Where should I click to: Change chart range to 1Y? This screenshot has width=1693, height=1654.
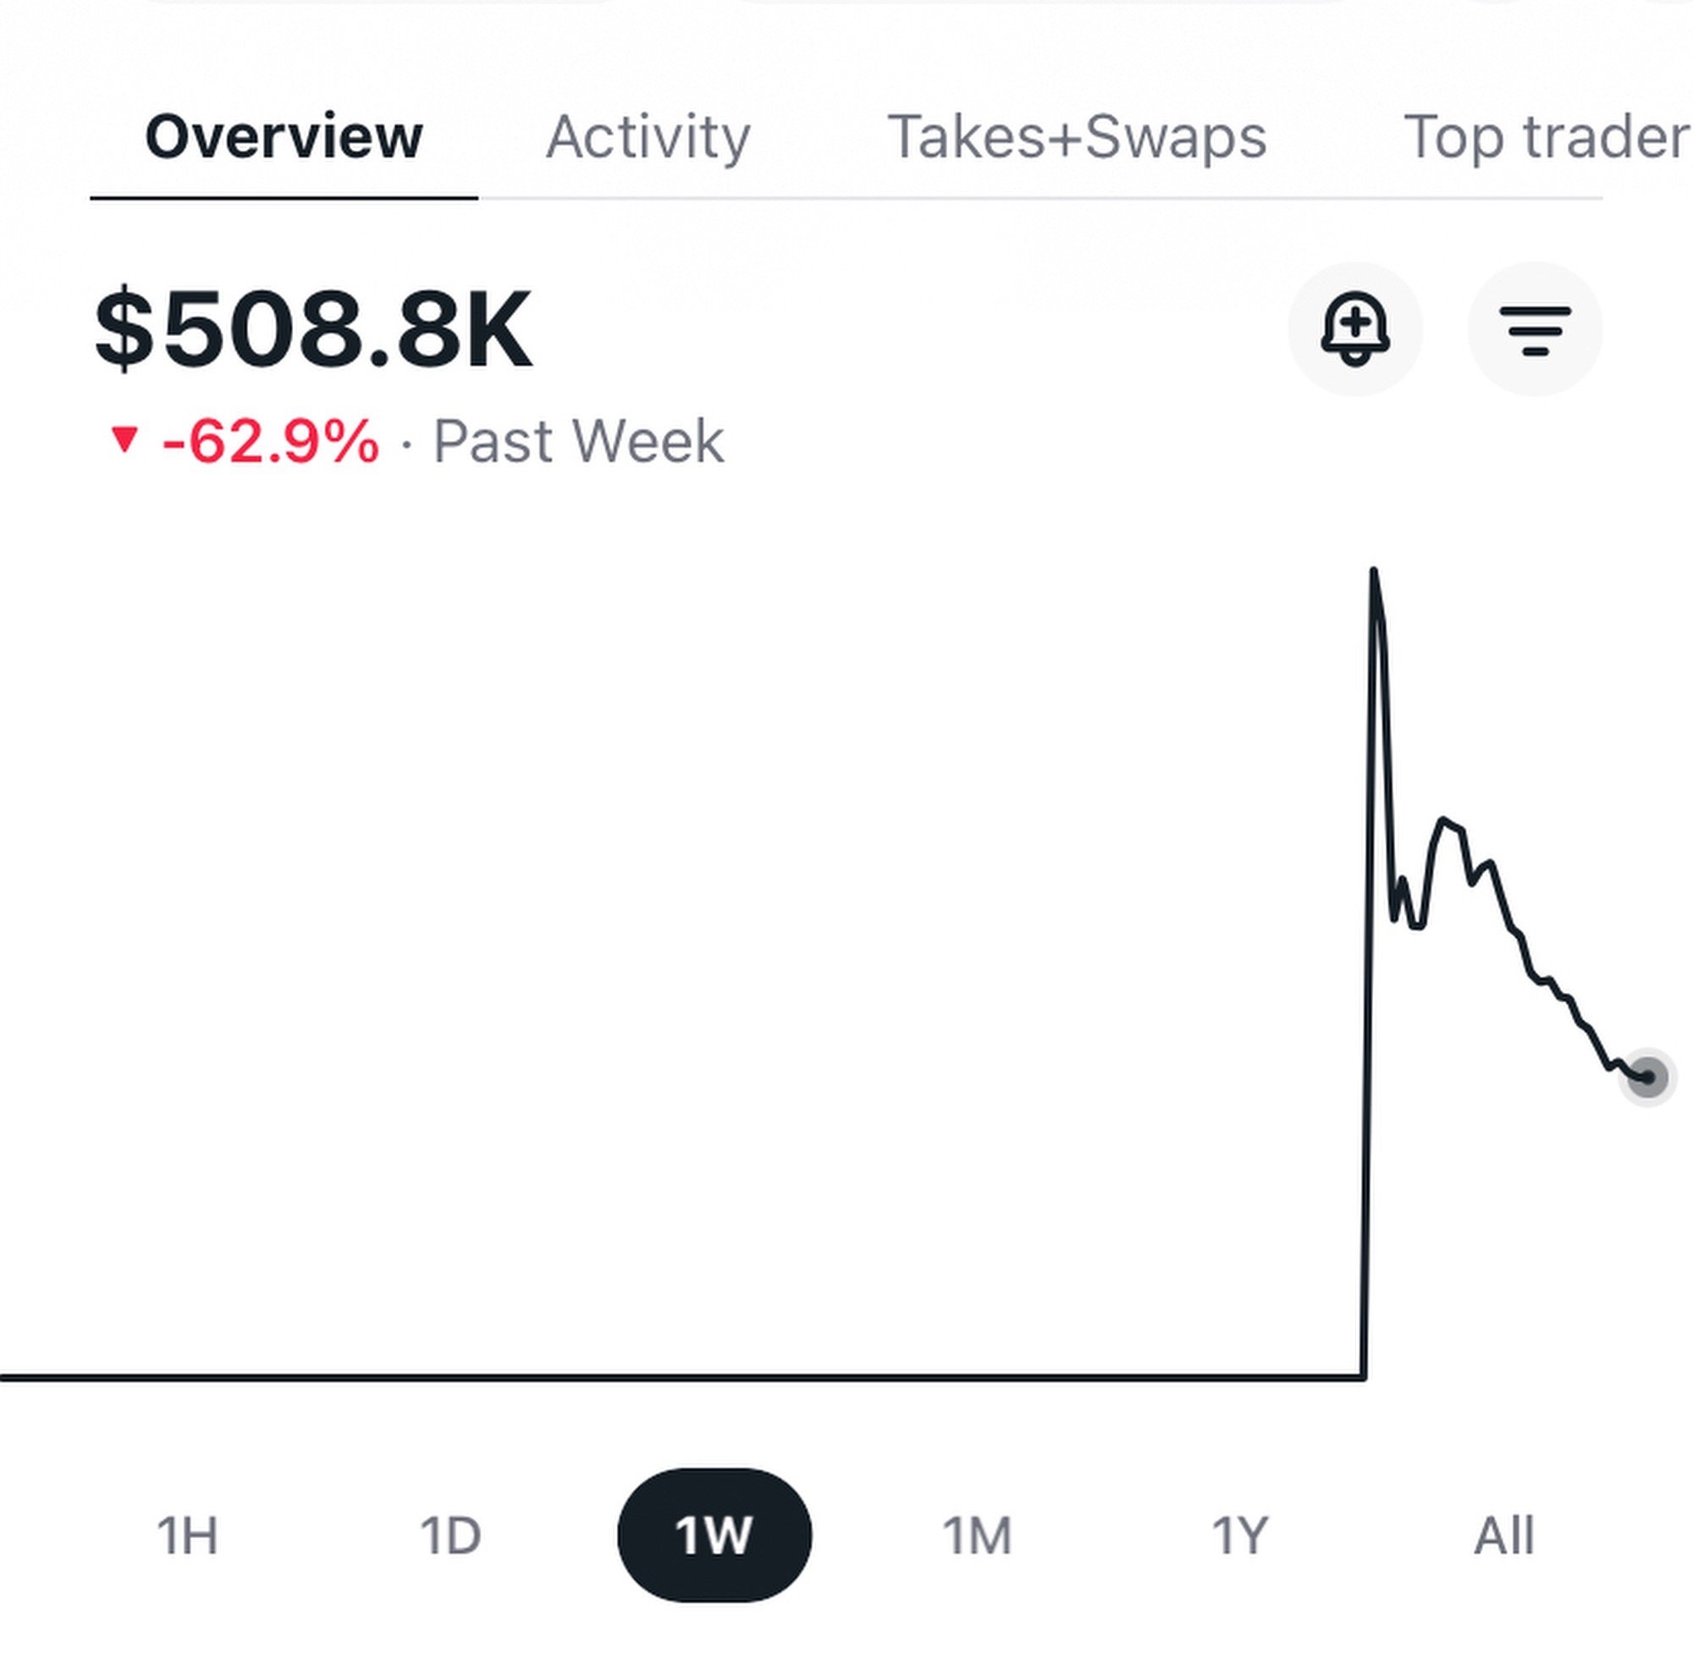(1239, 1535)
